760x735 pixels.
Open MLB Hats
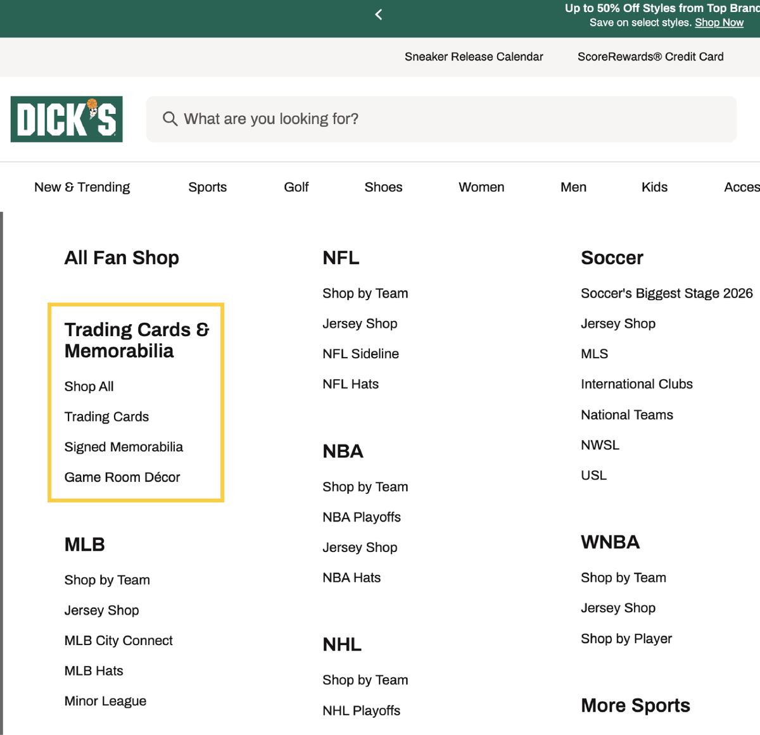(94, 671)
